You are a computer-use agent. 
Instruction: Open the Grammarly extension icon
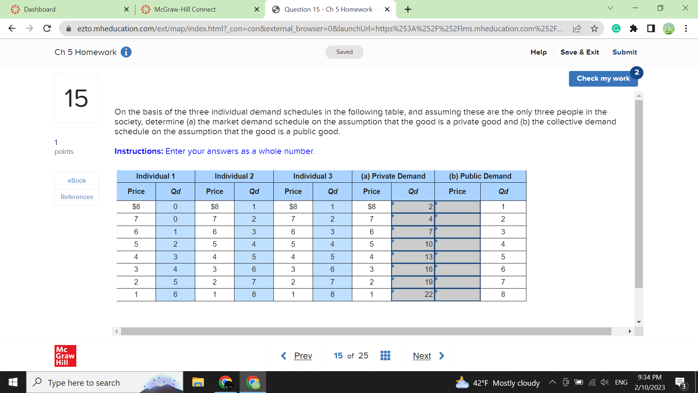[x=616, y=28]
